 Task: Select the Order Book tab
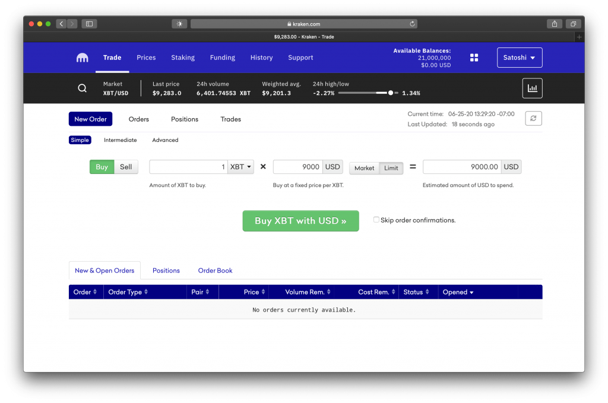(x=215, y=271)
